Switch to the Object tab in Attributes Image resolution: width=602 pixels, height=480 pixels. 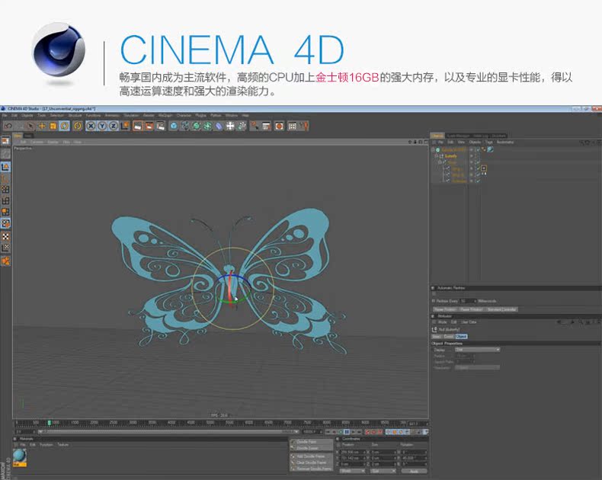[x=461, y=337]
